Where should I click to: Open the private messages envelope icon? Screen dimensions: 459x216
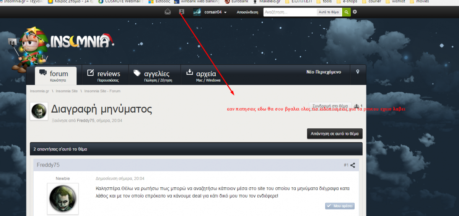[x=168, y=12]
